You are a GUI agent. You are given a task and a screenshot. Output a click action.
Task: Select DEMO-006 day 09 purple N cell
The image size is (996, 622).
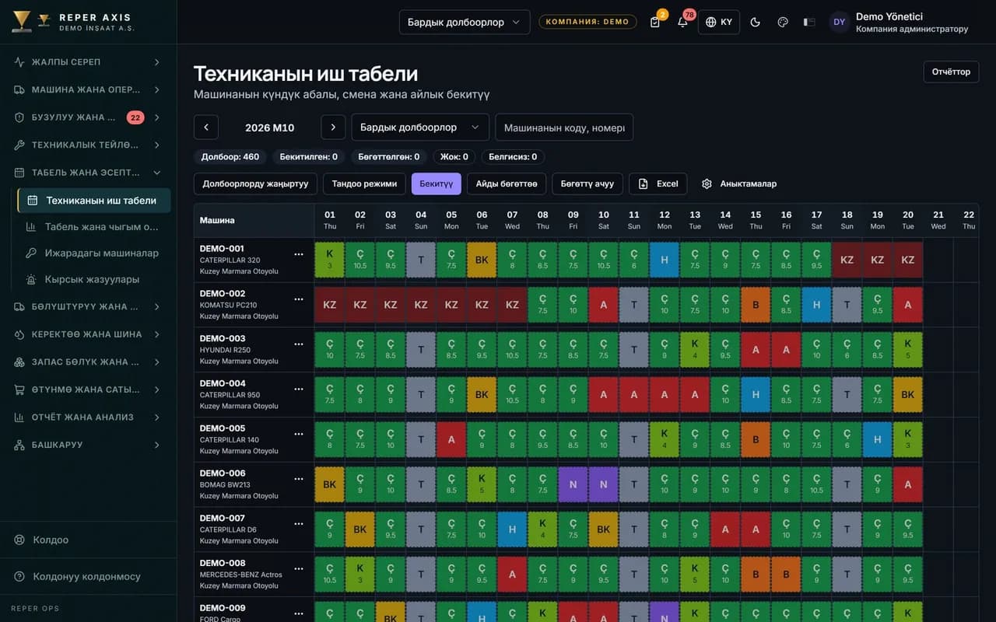[x=573, y=484]
